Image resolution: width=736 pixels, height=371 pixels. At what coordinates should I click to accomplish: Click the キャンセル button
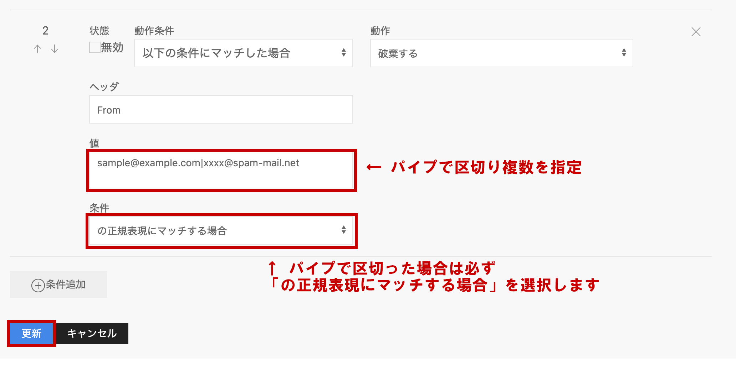point(92,334)
